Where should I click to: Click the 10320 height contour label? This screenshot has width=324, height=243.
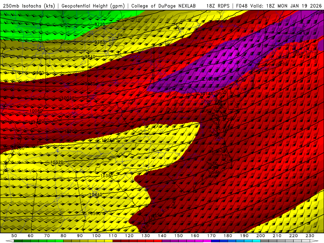[x=57, y=162]
